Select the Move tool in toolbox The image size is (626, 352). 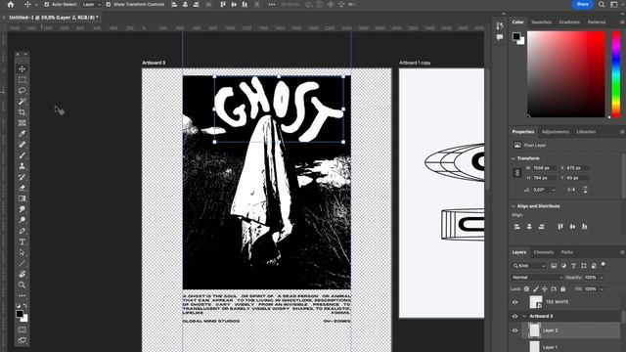(x=22, y=69)
